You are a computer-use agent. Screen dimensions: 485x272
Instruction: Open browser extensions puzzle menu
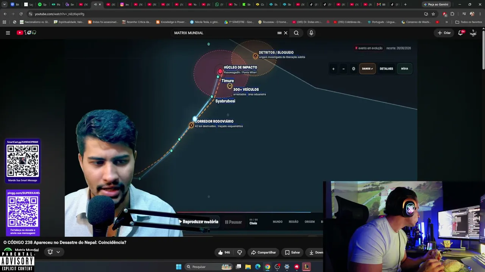click(452, 14)
